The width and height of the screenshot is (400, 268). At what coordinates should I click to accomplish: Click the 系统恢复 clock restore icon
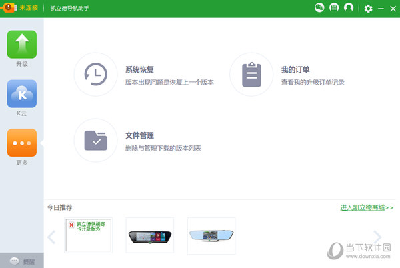point(95,74)
